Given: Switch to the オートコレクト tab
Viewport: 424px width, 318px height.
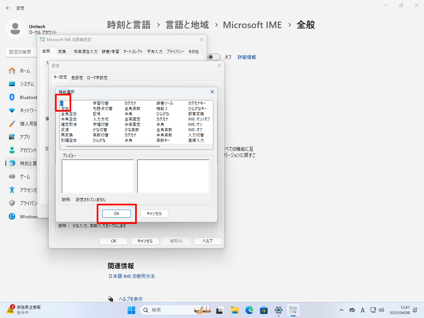Looking at the screenshot, I should pyautogui.click(x=133, y=51).
